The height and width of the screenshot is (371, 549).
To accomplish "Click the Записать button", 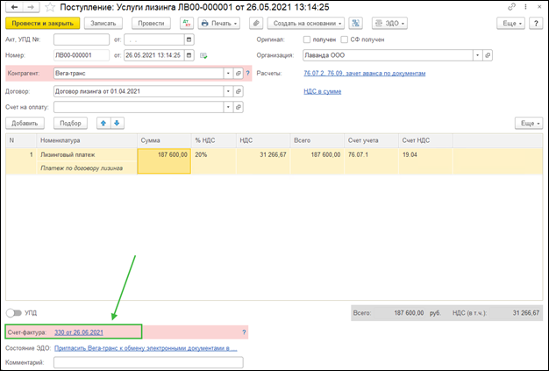I will (103, 23).
